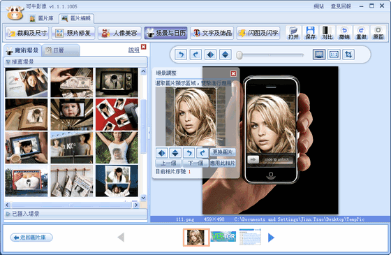The height and width of the screenshot is (255, 391).
Task: Select the document screenshot filmstrip thumbnail
Action: coord(250,237)
